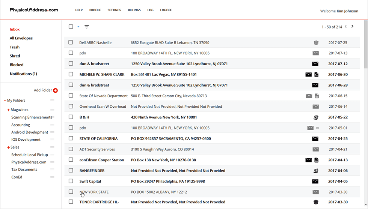Click the magazine icon on the B & H row
The height and width of the screenshot is (209, 368).
tap(316, 117)
